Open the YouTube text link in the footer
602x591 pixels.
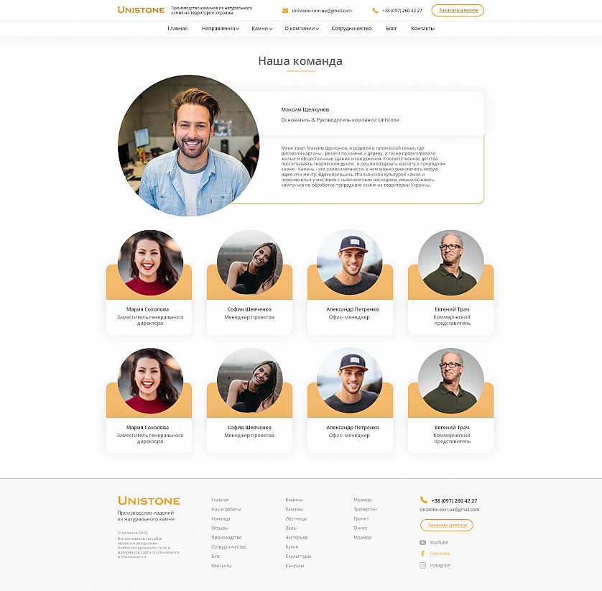(439, 543)
